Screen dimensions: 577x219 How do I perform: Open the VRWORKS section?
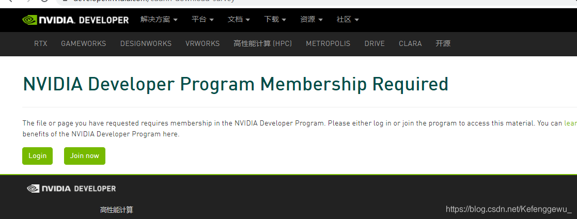coord(202,43)
